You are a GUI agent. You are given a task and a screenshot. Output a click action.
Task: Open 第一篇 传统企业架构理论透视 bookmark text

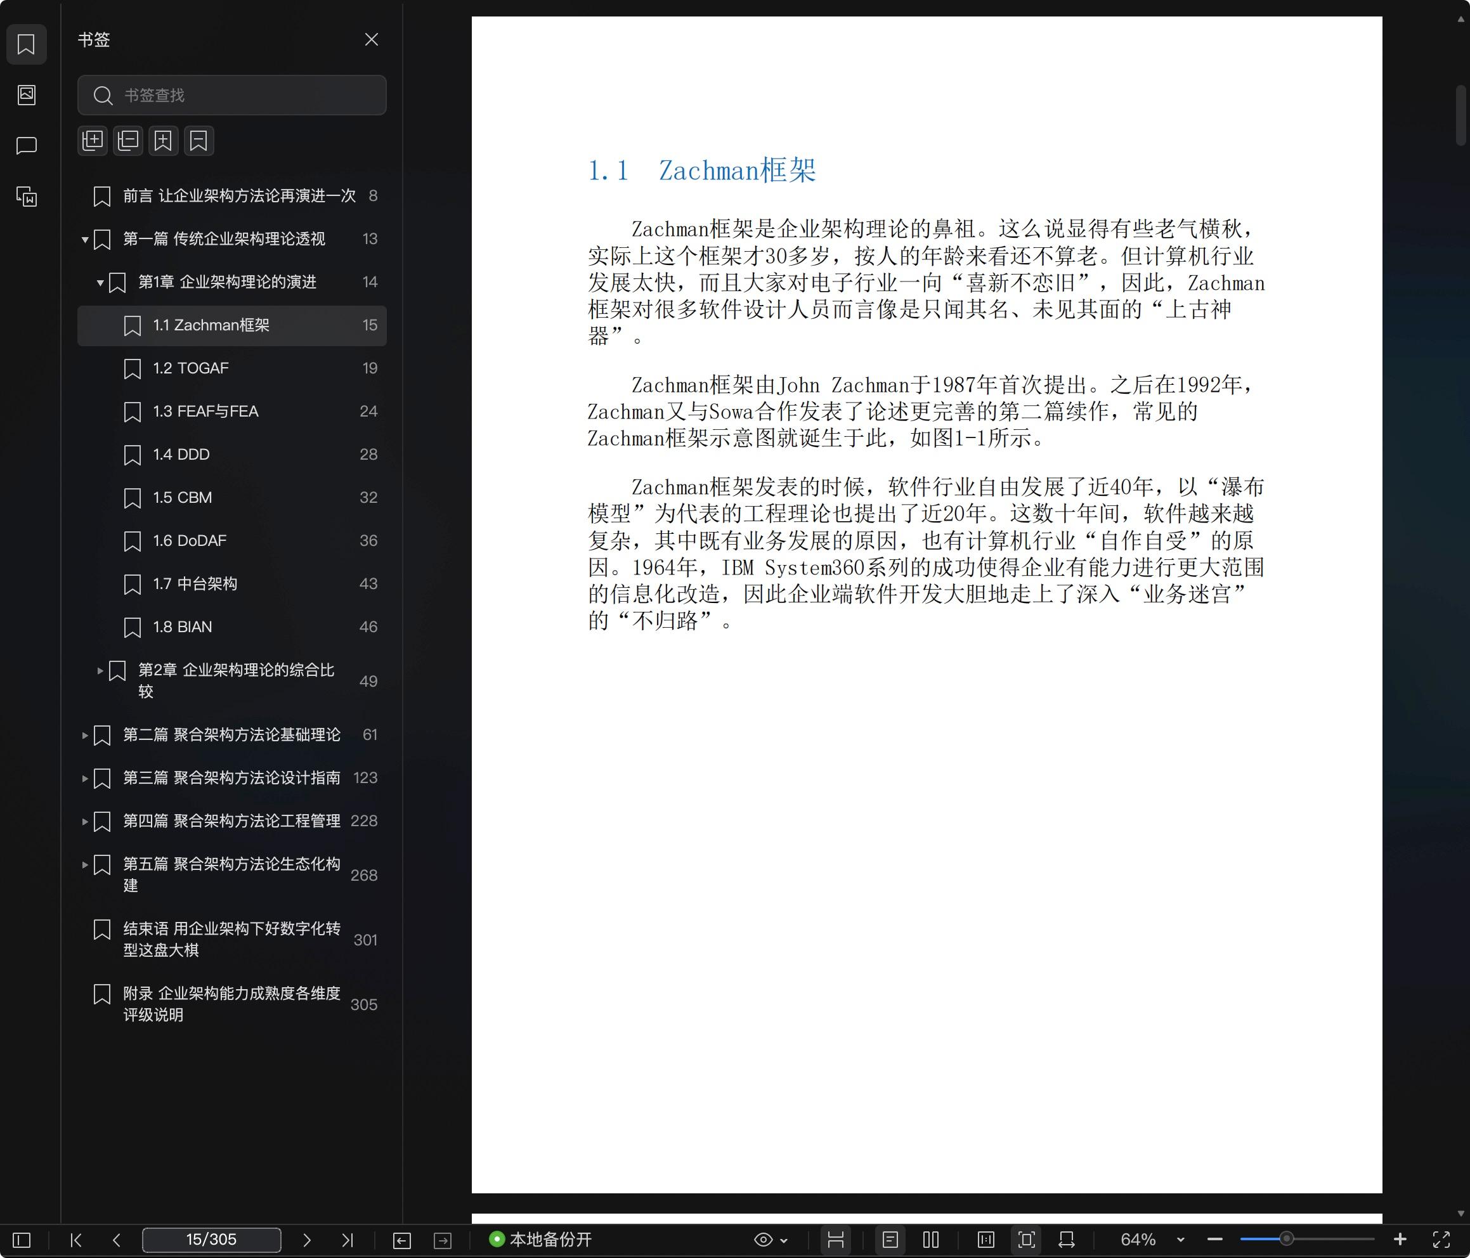[224, 239]
